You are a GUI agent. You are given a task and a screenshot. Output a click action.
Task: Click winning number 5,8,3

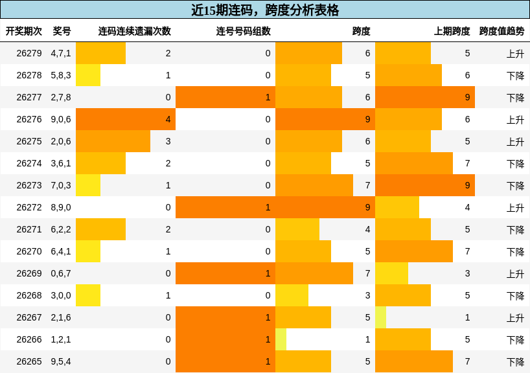pos(61,75)
